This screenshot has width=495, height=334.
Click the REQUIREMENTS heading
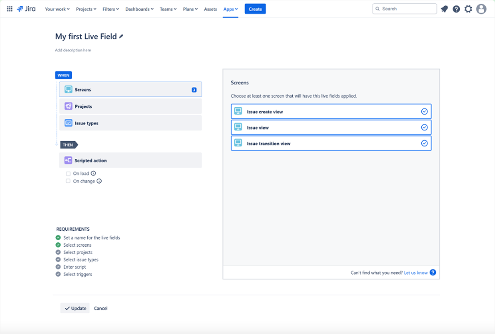click(73, 229)
